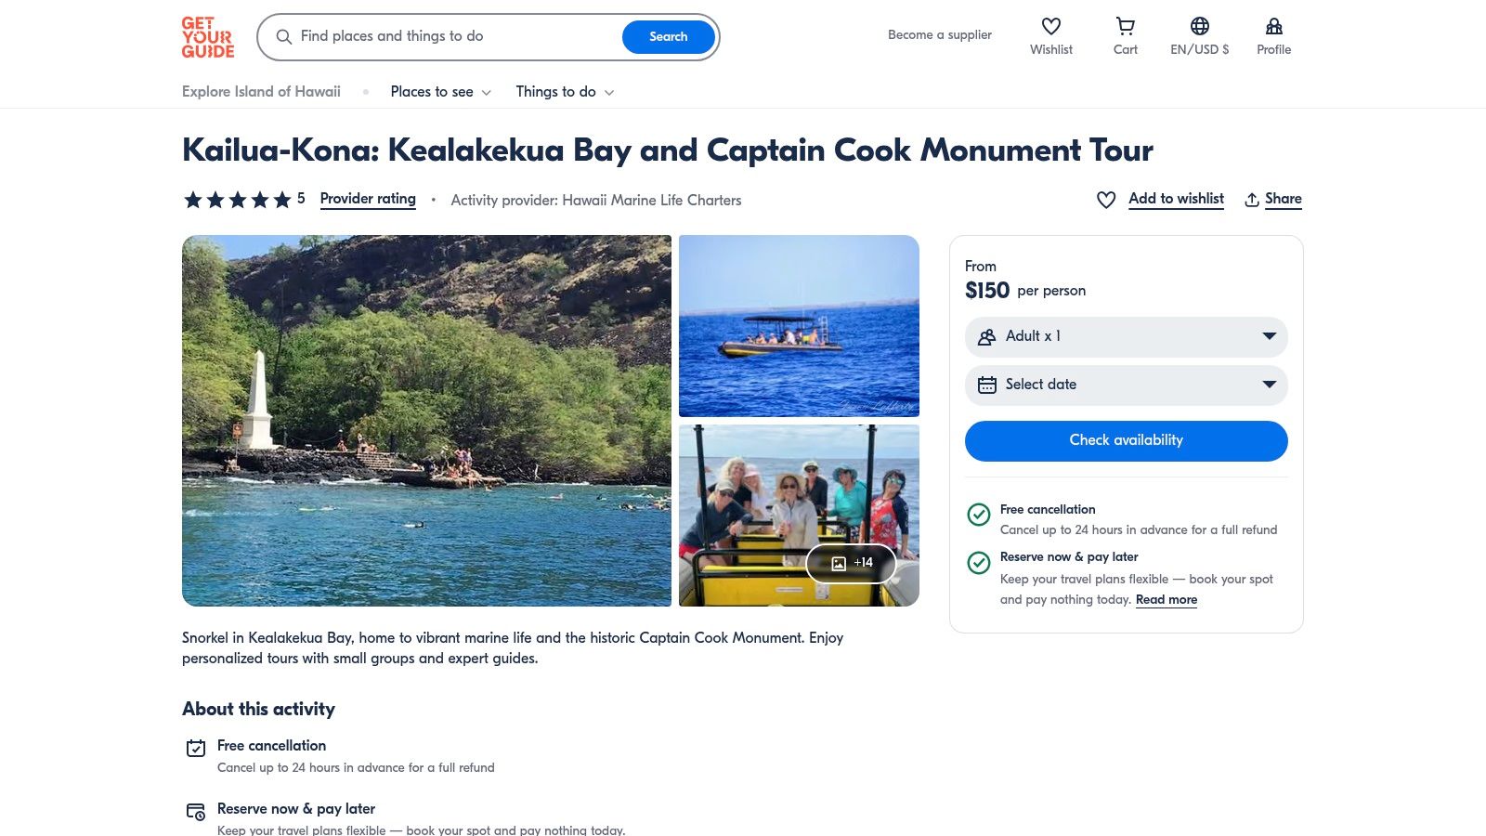
Task: Open the shopping Cart icon
Action: 1124,26
